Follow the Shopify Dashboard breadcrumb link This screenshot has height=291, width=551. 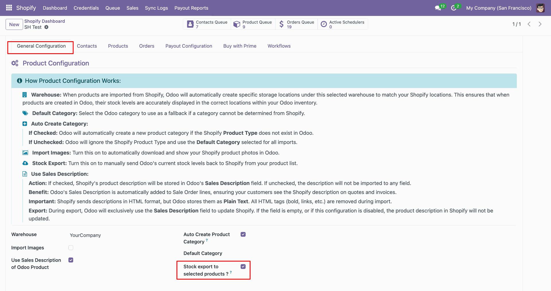[x=44, y=21]
